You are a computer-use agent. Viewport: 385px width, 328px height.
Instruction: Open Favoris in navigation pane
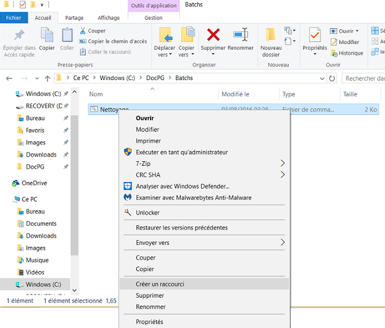[x=35, y=130]
